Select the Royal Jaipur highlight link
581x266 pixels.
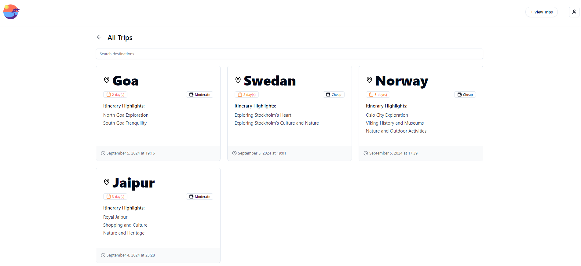tap(115, 217)
